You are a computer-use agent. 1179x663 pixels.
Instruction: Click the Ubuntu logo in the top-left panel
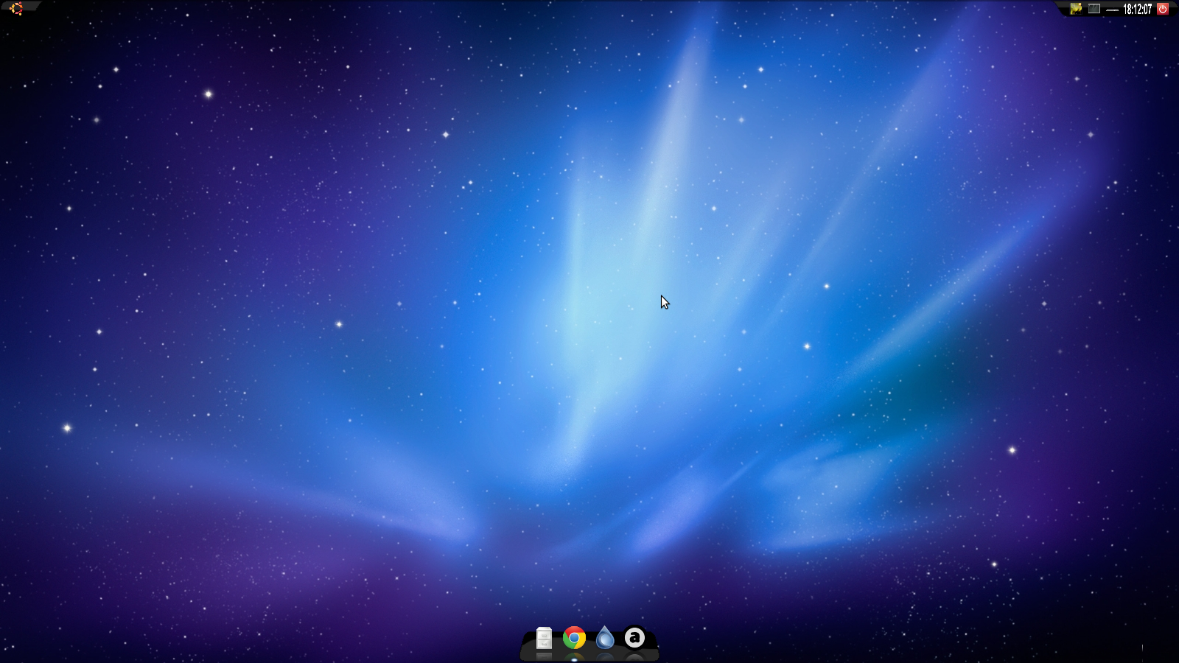pos(15,9)
